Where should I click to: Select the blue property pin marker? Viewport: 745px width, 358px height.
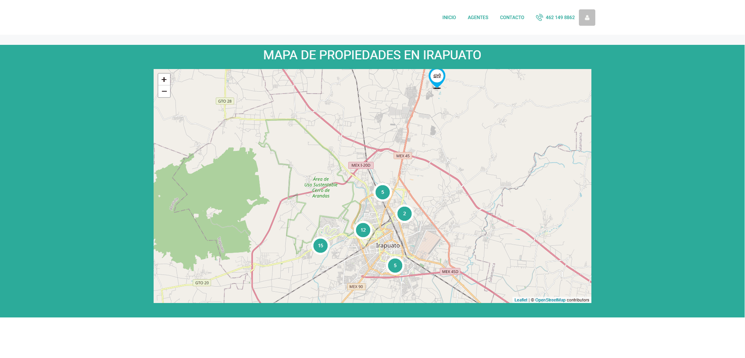(x=437, y=77)
